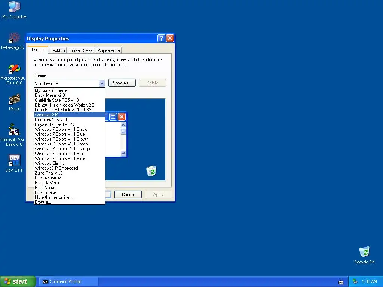Choose Windows 7 Colors v1.1 Orange

pos(69,149)
